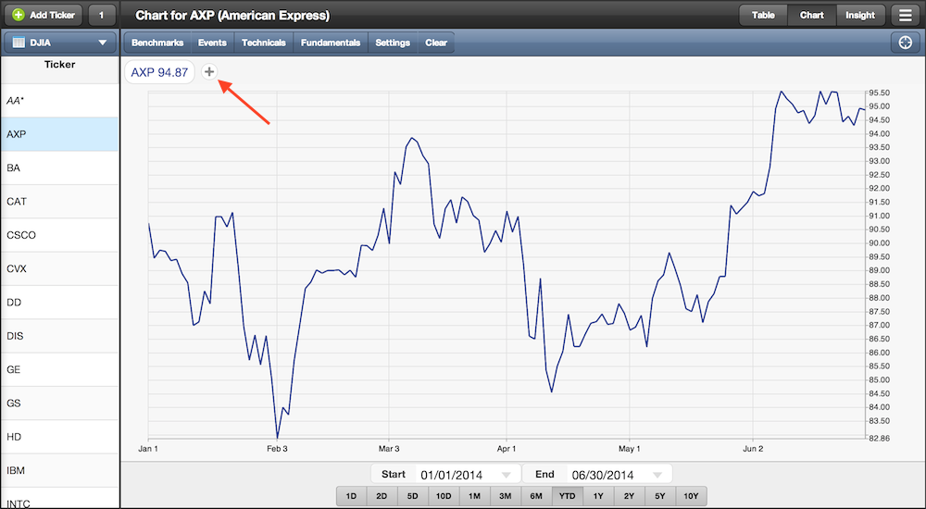Viewport: 926px width, 509px height.
Task: Set chart range to 6M
Action: (x=536, y=496)
